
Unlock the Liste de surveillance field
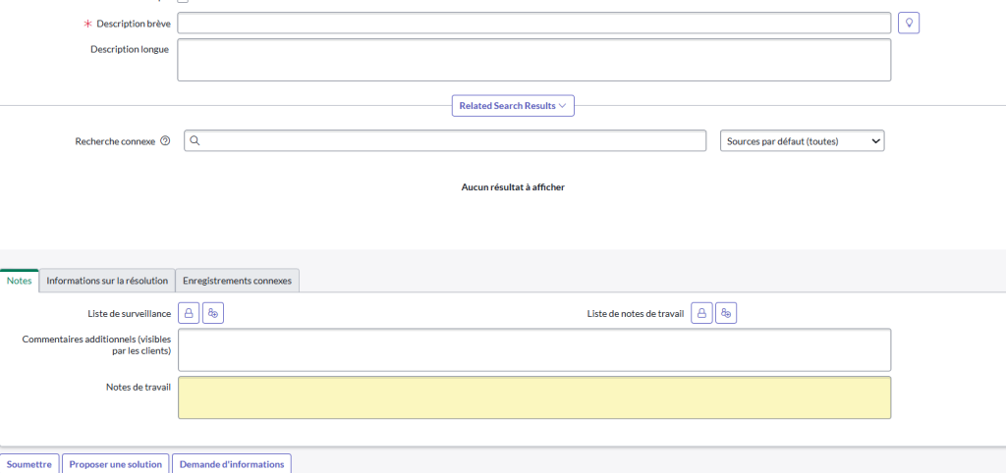pos(189,313)
